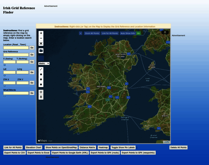This screenshot has width=209, height=165.
Task: Focus the Y Northing input
Action: coord(23,62)
